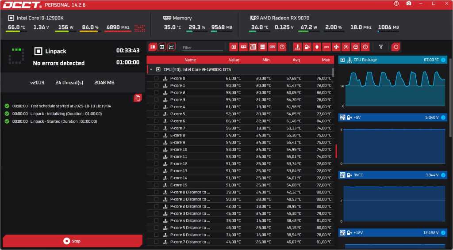
Task: Click the power plug sensor filter icon
Action: coord(317,46)
